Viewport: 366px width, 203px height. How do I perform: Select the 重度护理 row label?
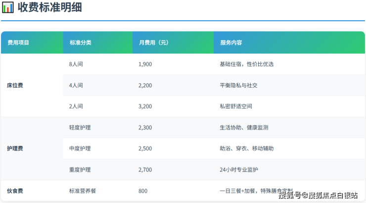pos(80,170)
